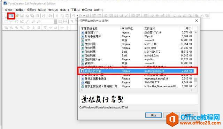Click the Open file folder icon

17,16
